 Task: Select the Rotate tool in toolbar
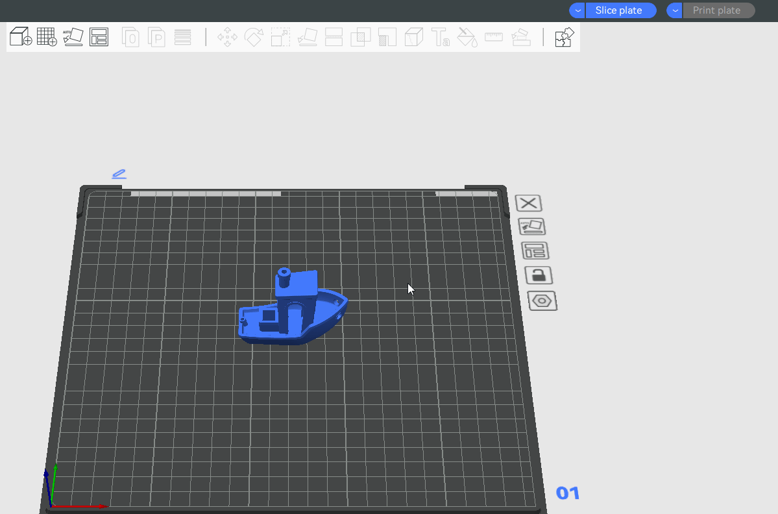point(253,37)
